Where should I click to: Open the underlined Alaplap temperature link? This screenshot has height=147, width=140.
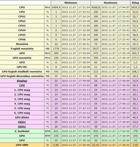point(22,81)
